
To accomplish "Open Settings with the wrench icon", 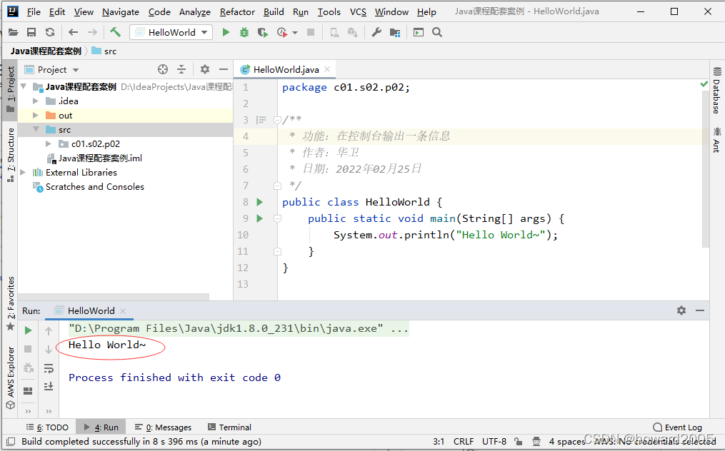I will pos(376,32).
